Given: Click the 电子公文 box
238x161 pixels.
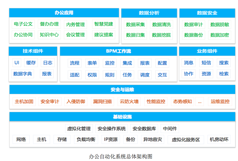Looking at the screenshot, I should [x=23, y=24].
